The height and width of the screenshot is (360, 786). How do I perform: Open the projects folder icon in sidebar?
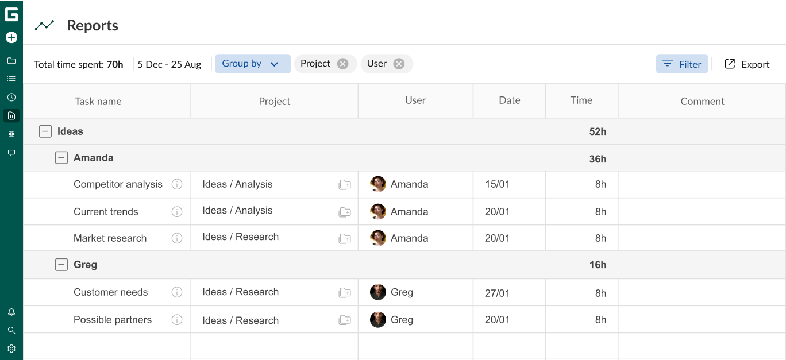pyautogui.click(x=11, y=61)
